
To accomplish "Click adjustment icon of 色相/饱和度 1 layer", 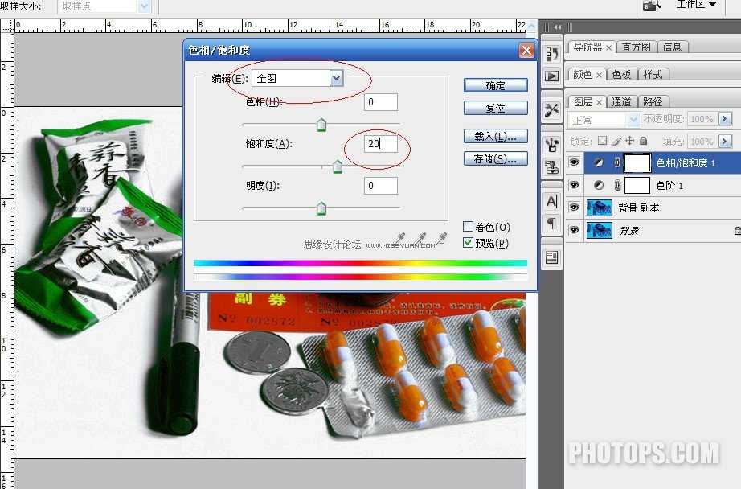I will 599,162.
